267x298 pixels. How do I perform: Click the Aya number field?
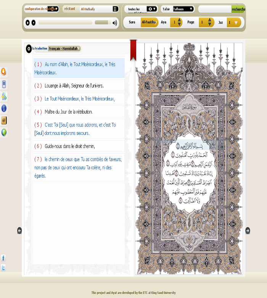174,22
